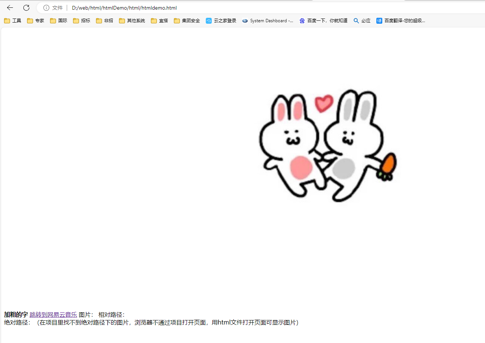Image resolution: width=485 pixels, height=343 pixels.
Task: Open the System Dashboard bookmark
Action: click(267, 21)
